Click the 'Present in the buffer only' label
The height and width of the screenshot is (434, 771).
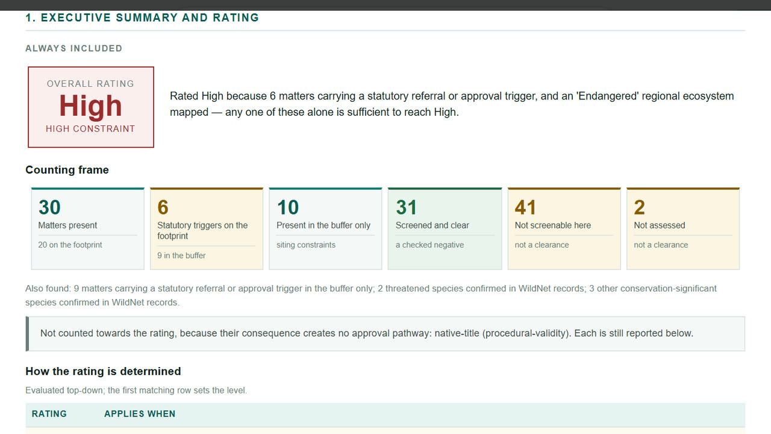(x=323, y=225)
